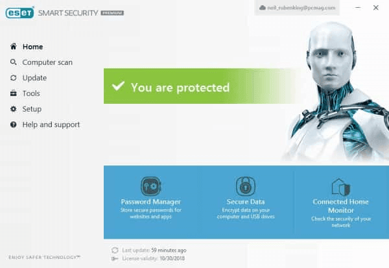
Task: Select Help and support label
Action: click(x=51, y=125)
